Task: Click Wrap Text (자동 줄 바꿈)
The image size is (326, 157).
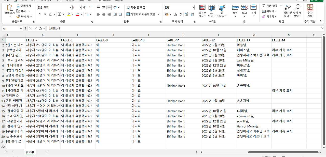Action: click(x=136, y=7)
